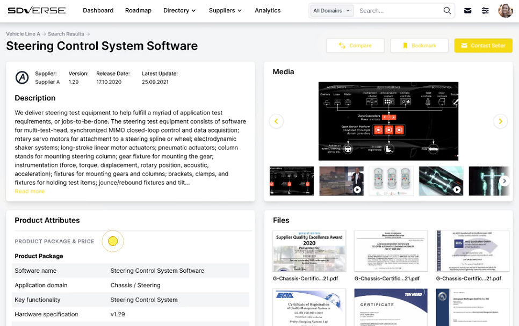Click the Compare button
This screenshot has width=519, height=326.
[x=355, y=46]
